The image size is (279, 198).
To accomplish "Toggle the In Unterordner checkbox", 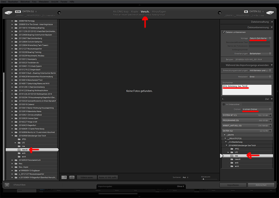I will pyautogui.click(x=224, y=104).
